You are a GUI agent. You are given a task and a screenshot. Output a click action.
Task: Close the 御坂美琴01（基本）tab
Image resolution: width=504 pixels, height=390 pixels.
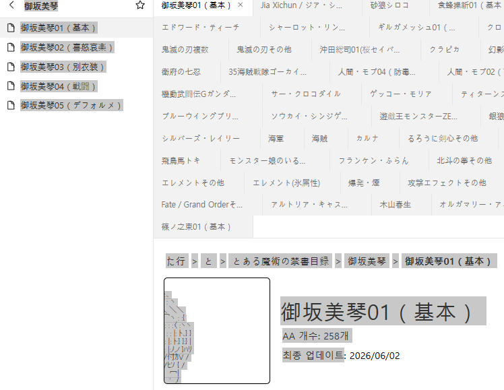pyautogui.click(x=241, y=5)
